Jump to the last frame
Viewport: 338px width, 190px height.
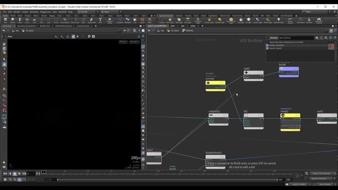[24, 174]
